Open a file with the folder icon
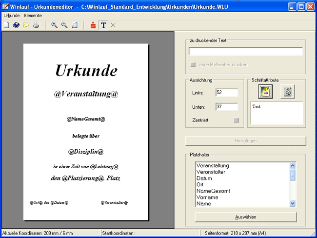This screenshot has height=238, width=317. coord(26,25)
